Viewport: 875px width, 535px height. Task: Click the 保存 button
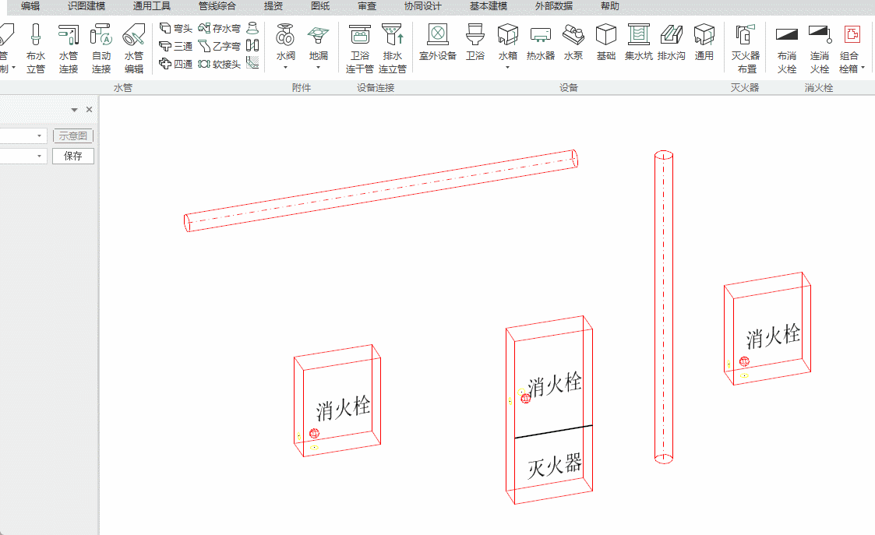coord(73,156)
